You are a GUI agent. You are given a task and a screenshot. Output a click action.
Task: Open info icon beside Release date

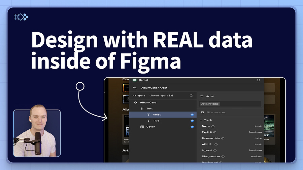click(223, 138)
